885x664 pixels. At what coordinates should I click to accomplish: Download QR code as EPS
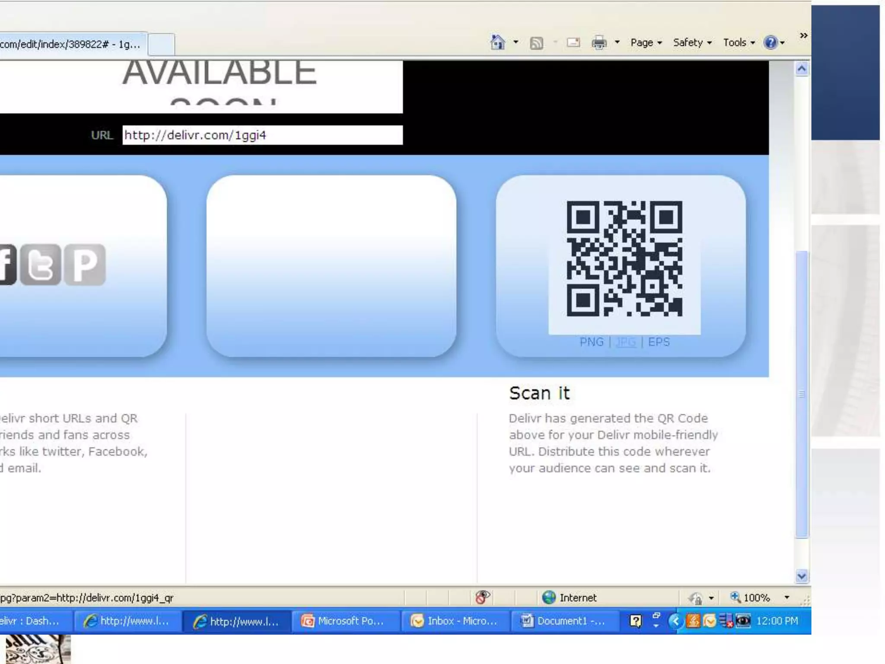click(659, 342)
